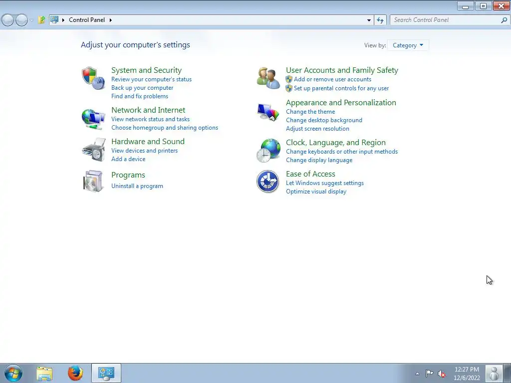
Task: Click Let Windows suggest settings
Action: click(x=324, y=183)
